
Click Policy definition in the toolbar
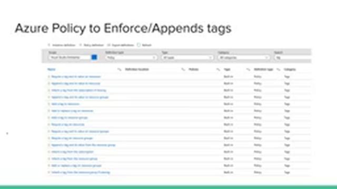pyautogui.click(x=94, y=45)
